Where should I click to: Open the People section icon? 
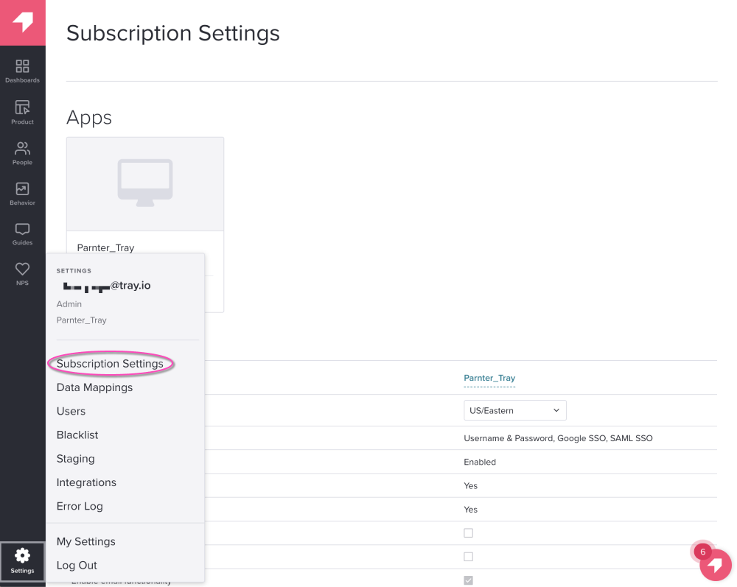click(23, 152)
